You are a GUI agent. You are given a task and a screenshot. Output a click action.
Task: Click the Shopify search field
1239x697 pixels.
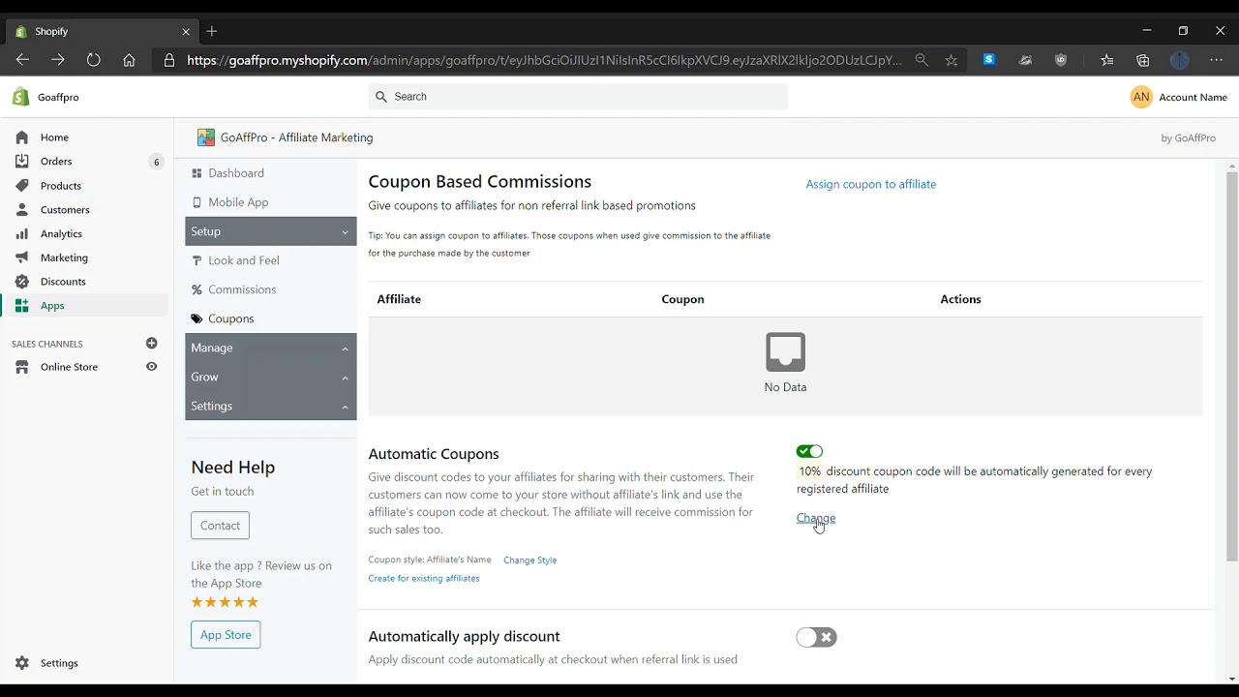[578, 97]
